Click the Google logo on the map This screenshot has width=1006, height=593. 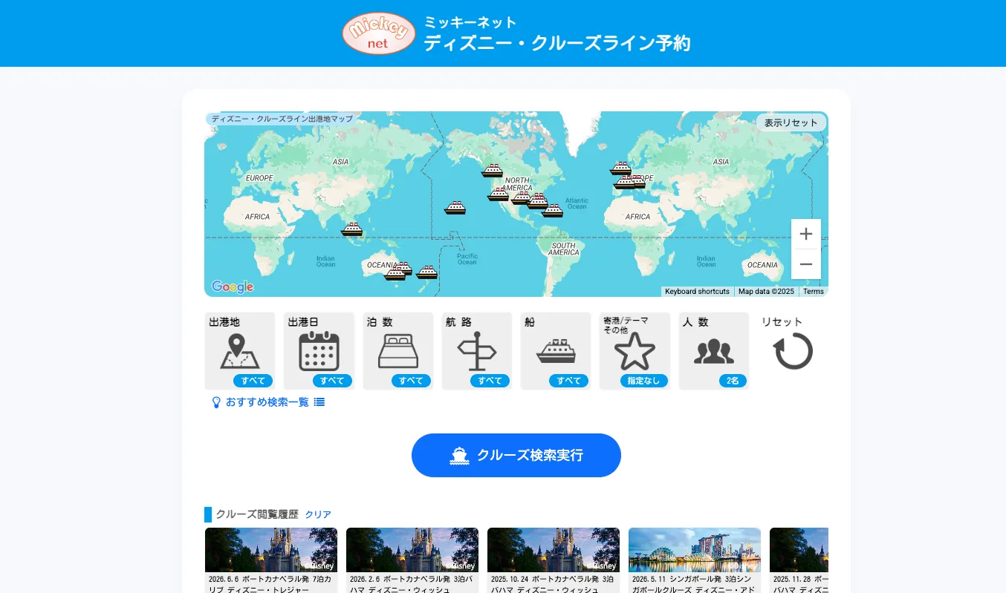(233, 287)
